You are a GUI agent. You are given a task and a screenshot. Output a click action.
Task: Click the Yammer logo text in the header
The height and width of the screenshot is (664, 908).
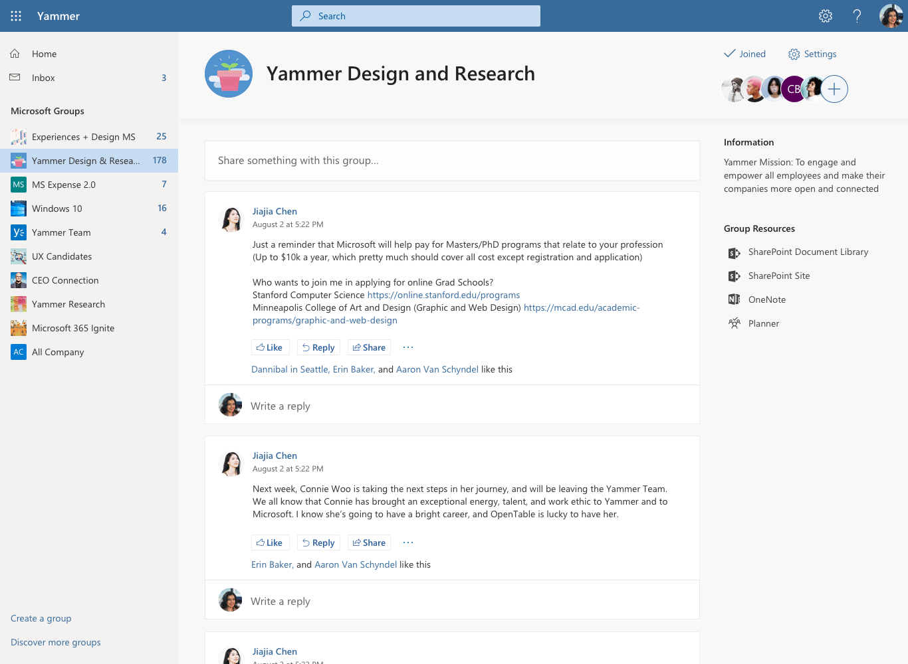[x=58, y=16]
